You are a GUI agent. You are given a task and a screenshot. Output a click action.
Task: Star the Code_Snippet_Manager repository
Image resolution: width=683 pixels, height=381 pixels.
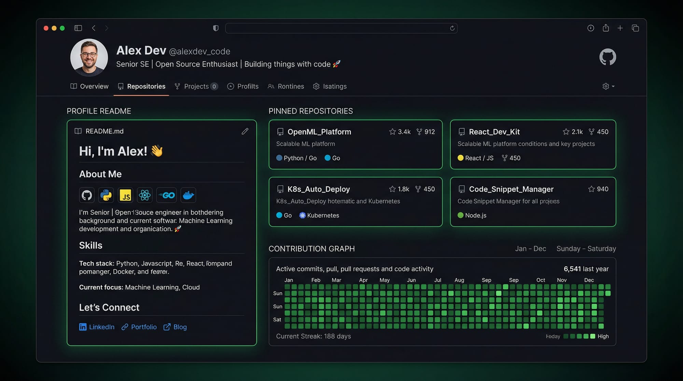[x=591, y=189]
